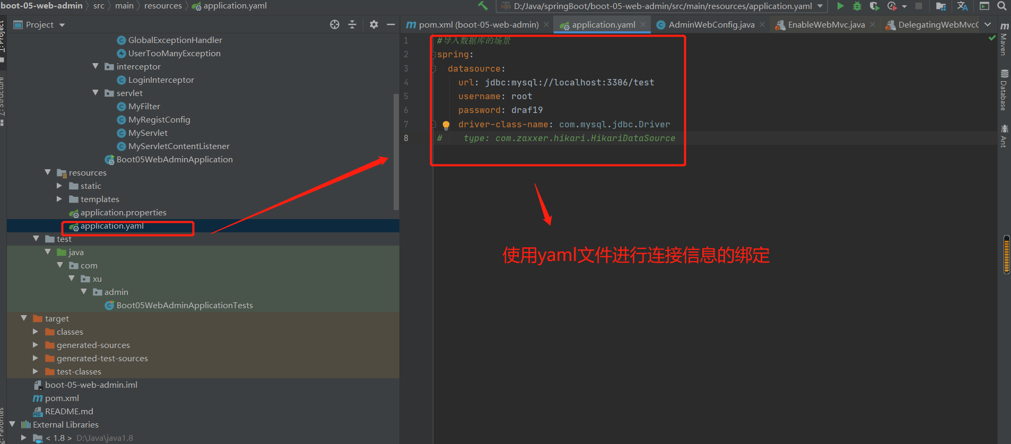Start debugging with the bug icon

[857, 6]
